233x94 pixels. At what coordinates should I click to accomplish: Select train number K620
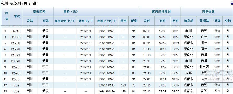tap(16, 67)
